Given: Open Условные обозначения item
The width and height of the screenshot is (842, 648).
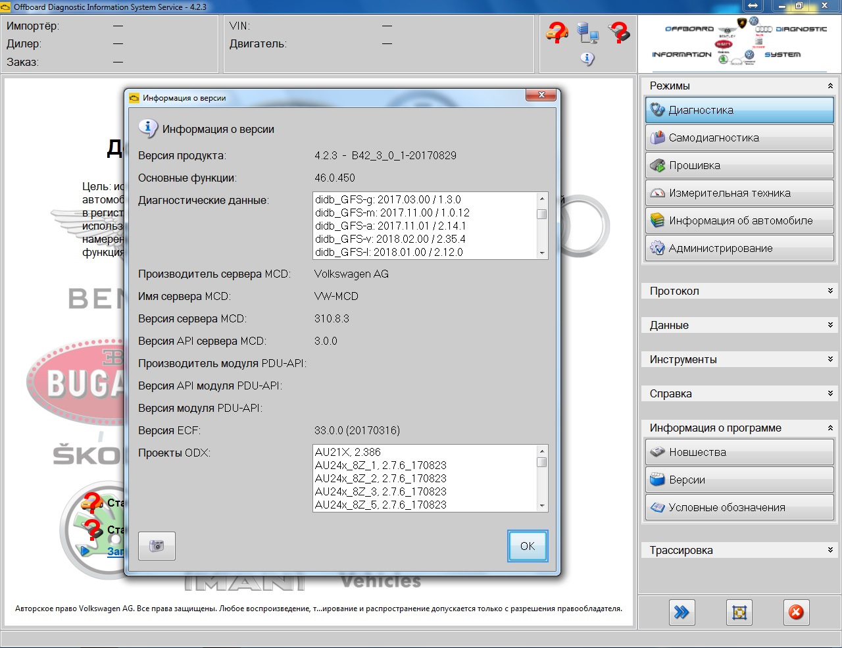Looking at the screenshot, I should [739, 507].
